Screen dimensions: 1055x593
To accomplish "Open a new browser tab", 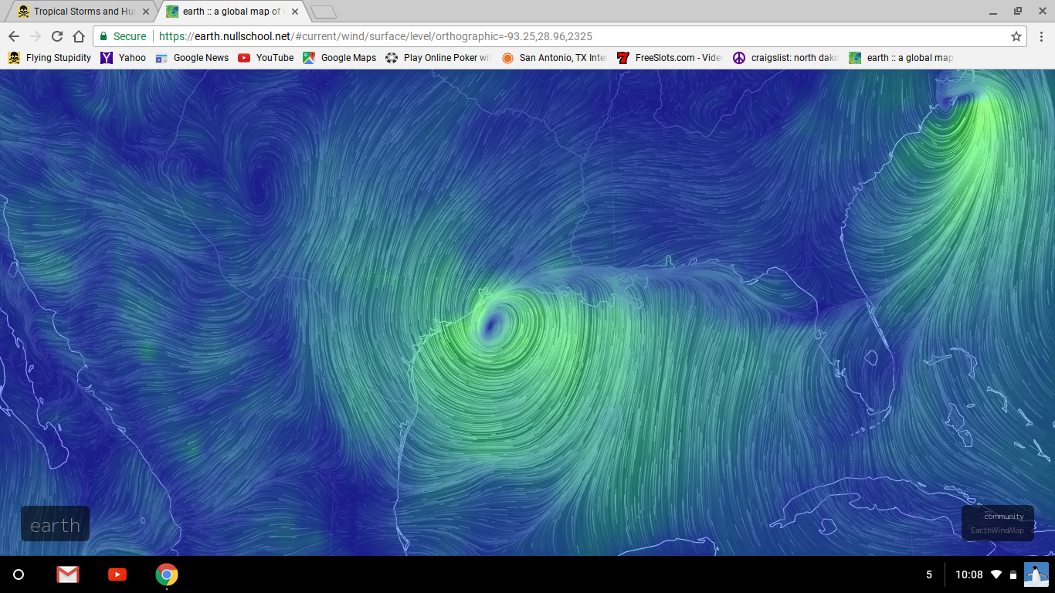I will pos(324,12).
